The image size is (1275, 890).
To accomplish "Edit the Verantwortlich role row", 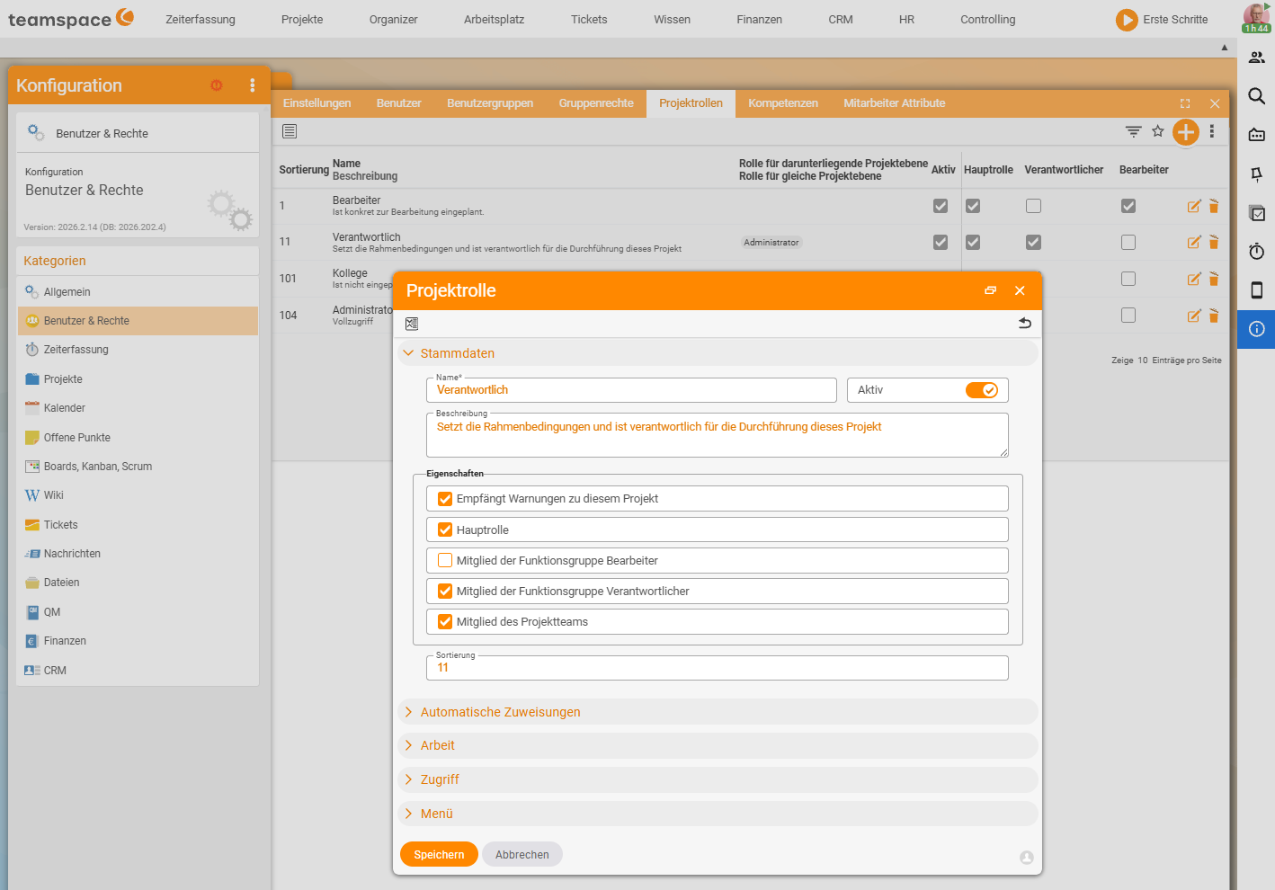I will (x=1194, y=242).
